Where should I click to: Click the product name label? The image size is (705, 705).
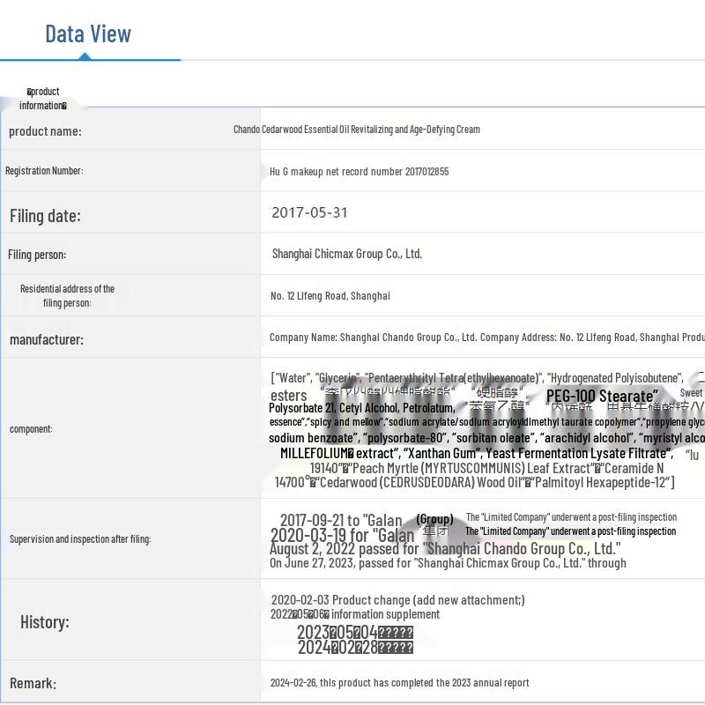pos(46,131)
